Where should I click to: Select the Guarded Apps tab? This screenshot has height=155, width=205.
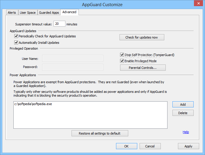point(49,13)
